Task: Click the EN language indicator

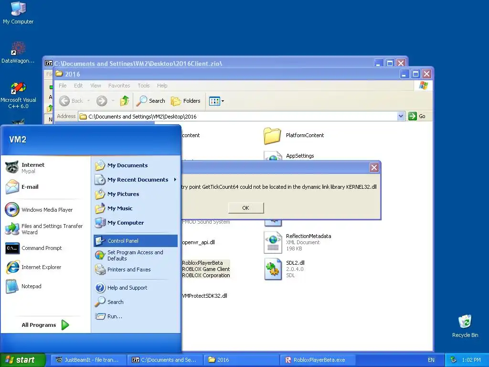Action: click(431, 360)
